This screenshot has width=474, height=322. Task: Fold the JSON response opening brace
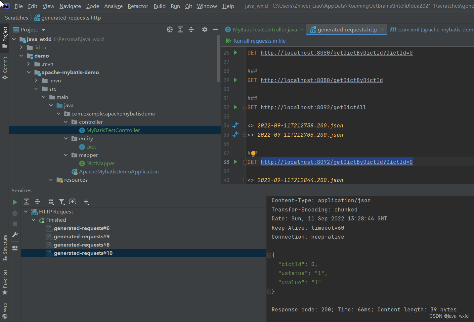[x=269, y=255]
